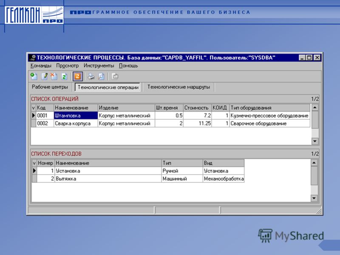Click the Стоимость column header
The height and width of the screenshot is (255, 340).
coord(197,108)
